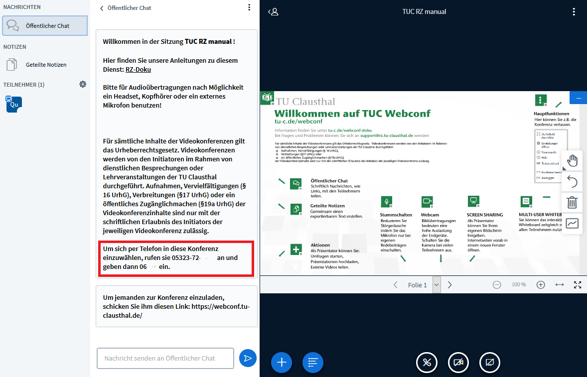Turn on multi-user whiteboard
The image size is (587, 377).
click(572, 224)
